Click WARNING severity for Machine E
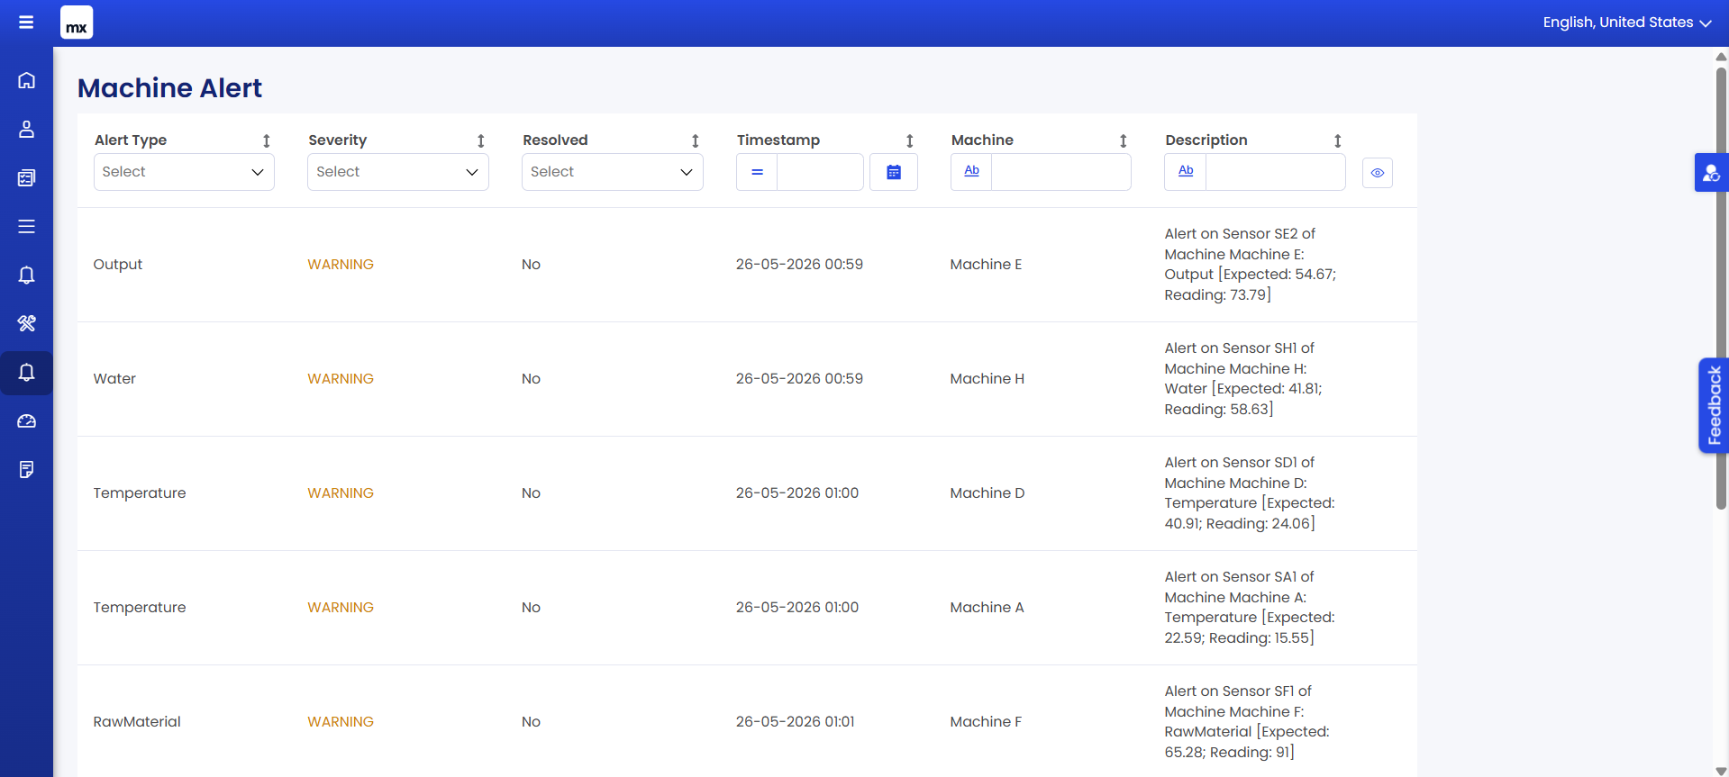1729x777 pixels. click(x=341, y=265)
